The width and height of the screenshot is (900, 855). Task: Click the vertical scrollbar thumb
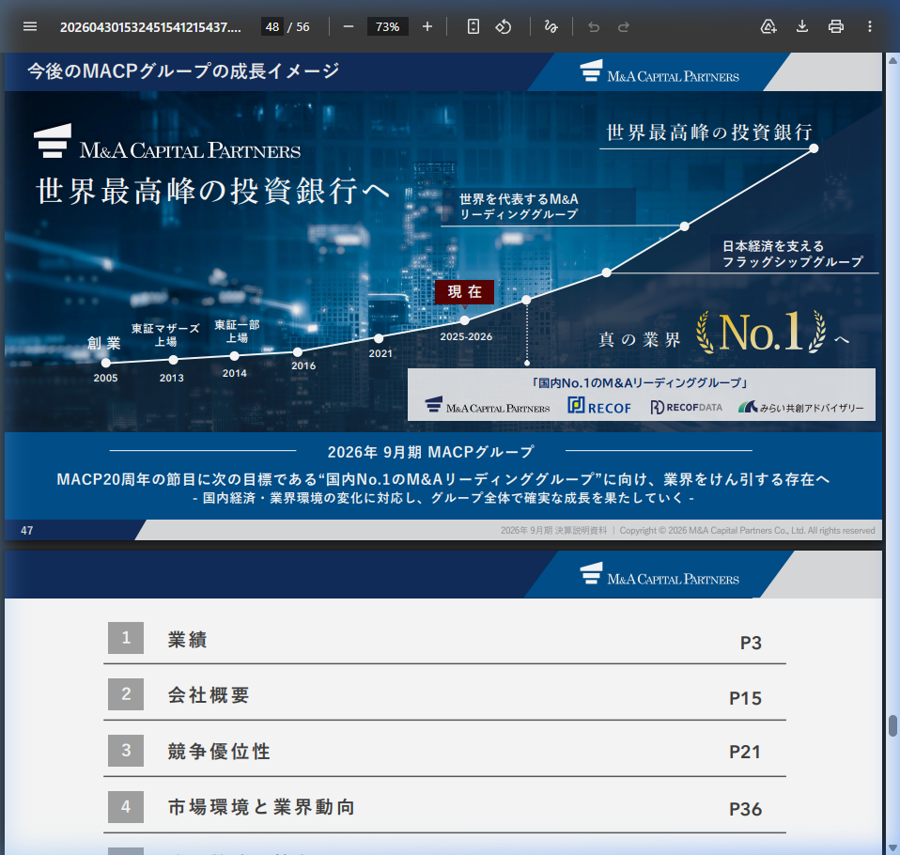892,725
